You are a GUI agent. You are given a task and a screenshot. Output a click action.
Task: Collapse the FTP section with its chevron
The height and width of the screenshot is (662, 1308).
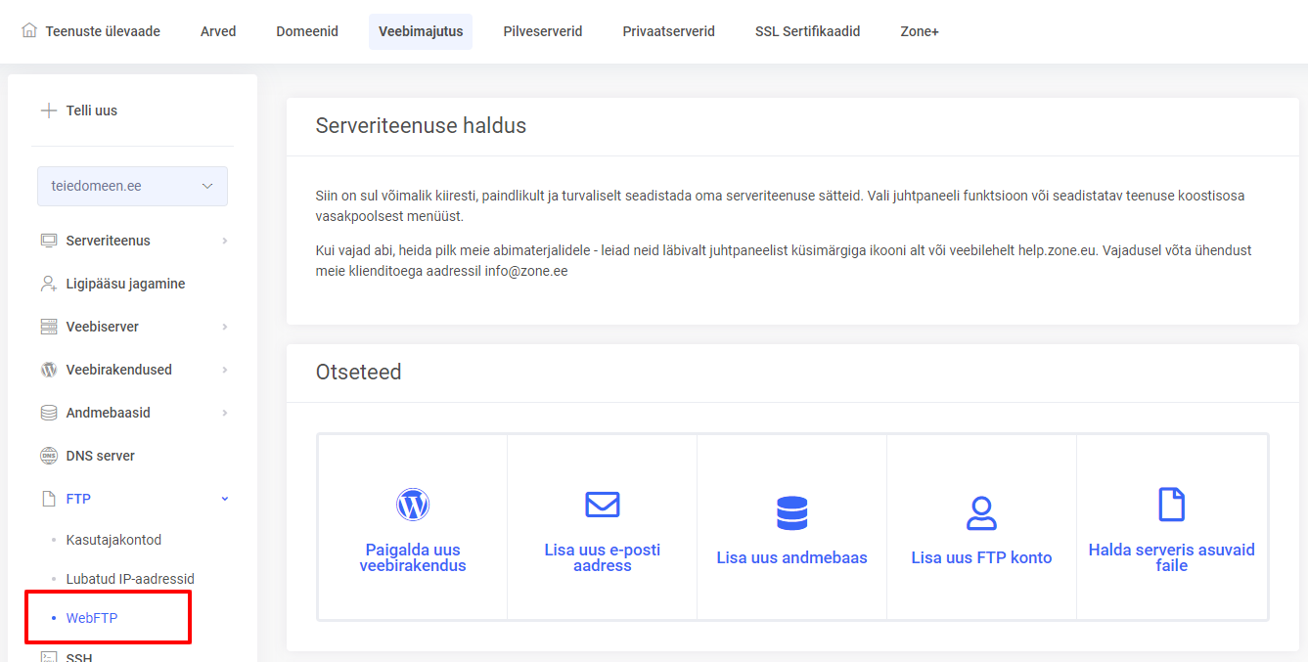224,498
